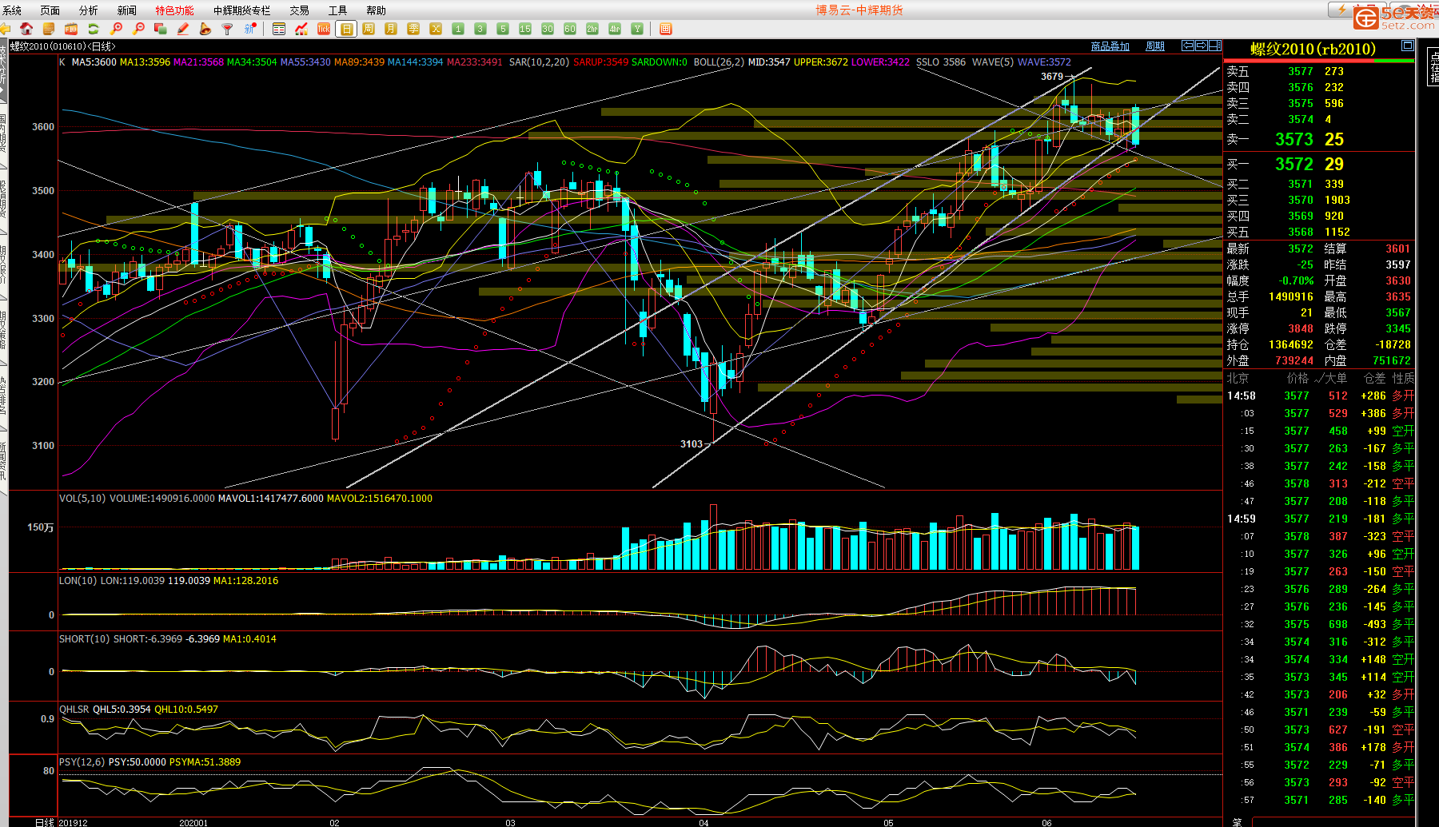This screenshot has height=827, width=1439.
Task: Click the 卖一 price 3573
Action: pyautogui.click(x=1294, y=139)
